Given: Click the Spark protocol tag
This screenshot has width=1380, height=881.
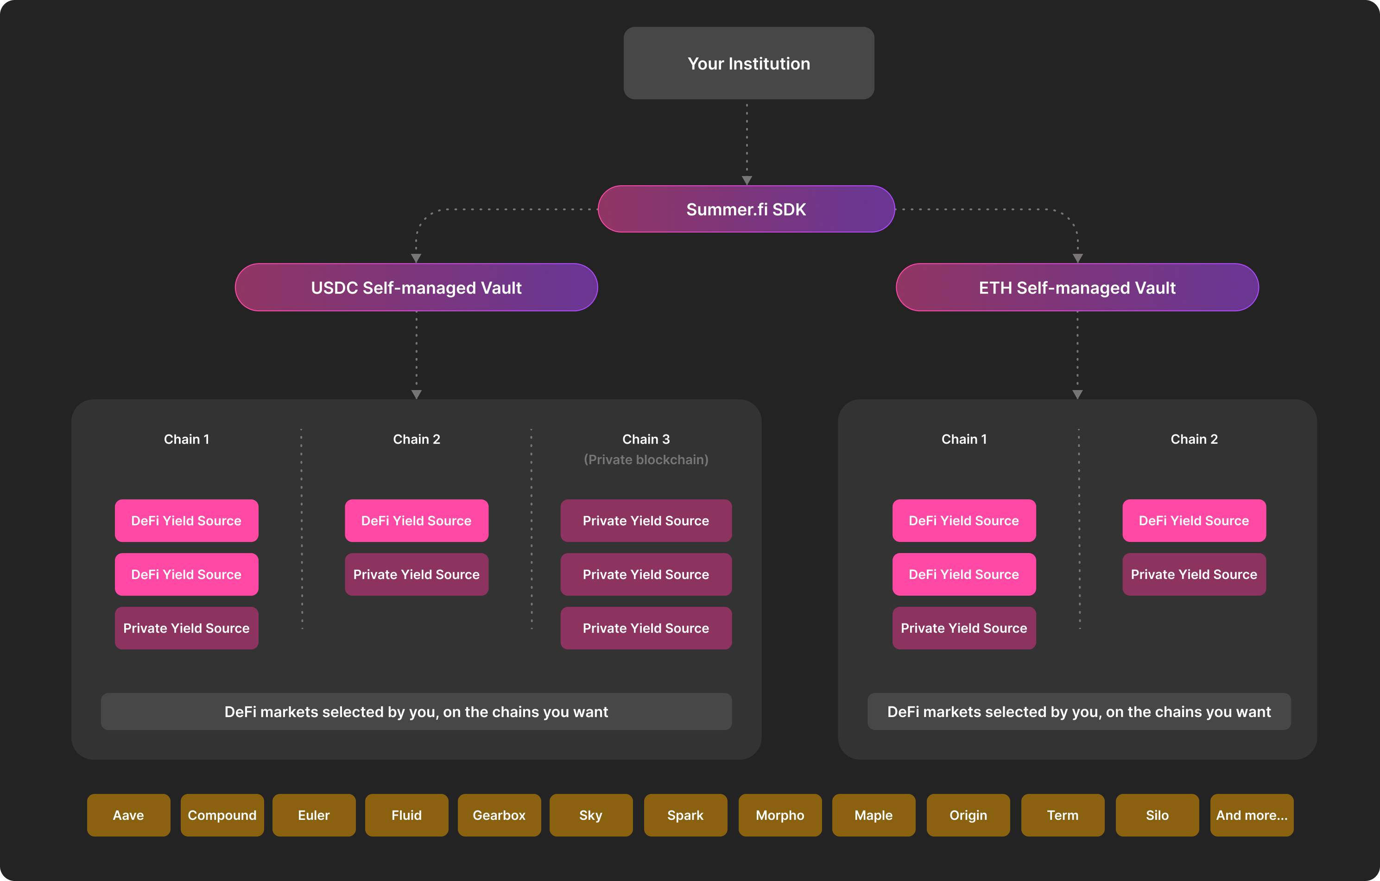Looking at the screenshot, I should [x=685, y=815].
